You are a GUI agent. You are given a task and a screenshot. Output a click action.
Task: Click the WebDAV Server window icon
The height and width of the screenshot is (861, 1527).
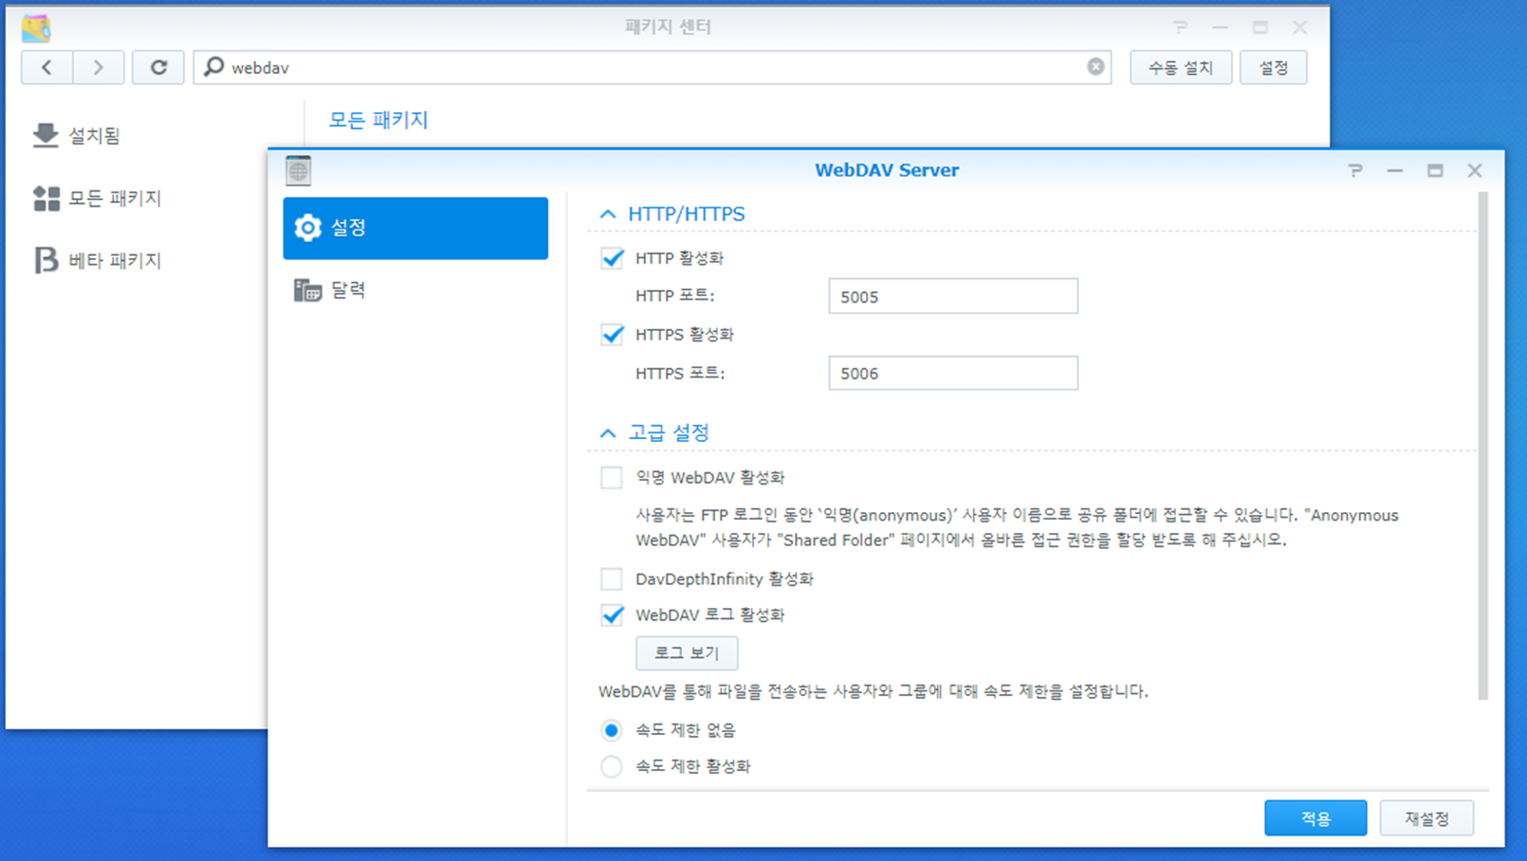[299, 171]
